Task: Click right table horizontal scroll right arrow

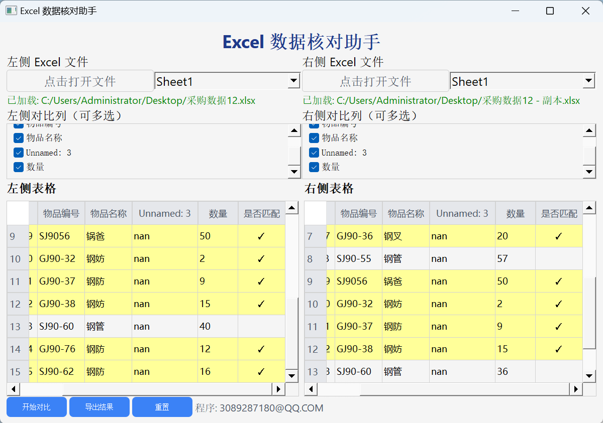Action: [x=576, y=389]
